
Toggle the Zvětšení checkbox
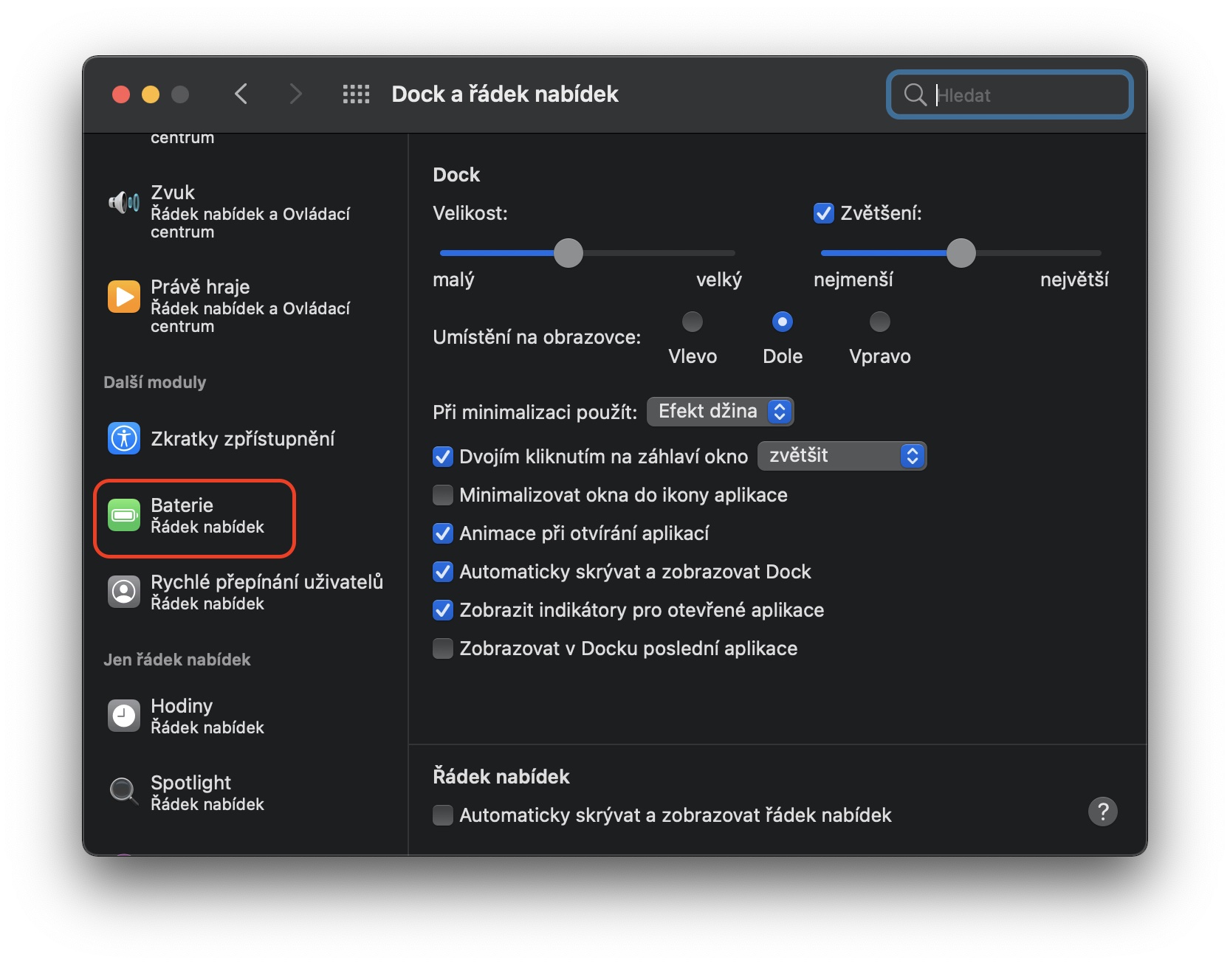pyautogui.click(x=823, y=213)
